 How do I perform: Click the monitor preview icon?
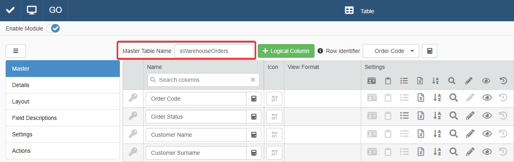32,10
